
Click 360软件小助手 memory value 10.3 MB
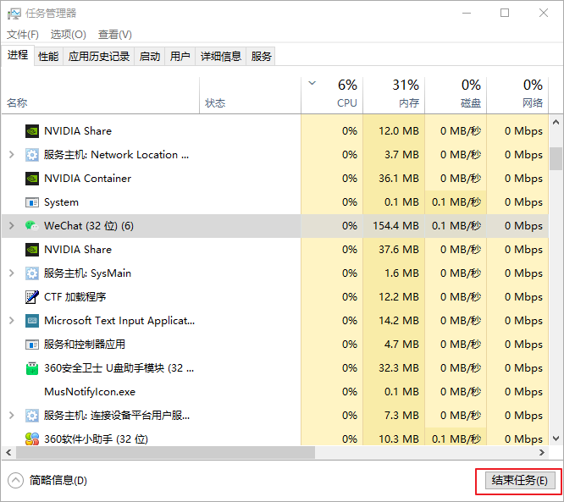[399, 439]
